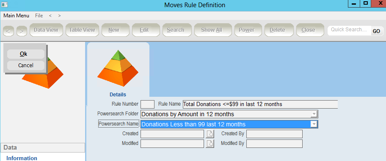Click the Rule Name text field

(x=260, y=104)
